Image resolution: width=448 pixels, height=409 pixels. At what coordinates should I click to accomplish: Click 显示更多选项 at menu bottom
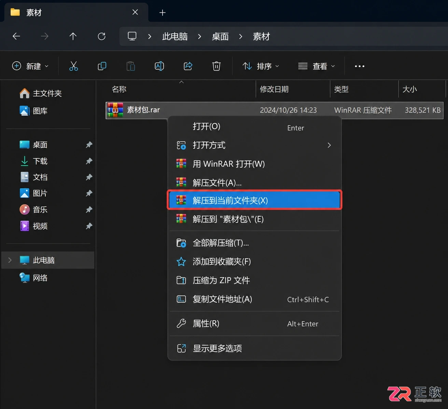click(x=255, y=348)
